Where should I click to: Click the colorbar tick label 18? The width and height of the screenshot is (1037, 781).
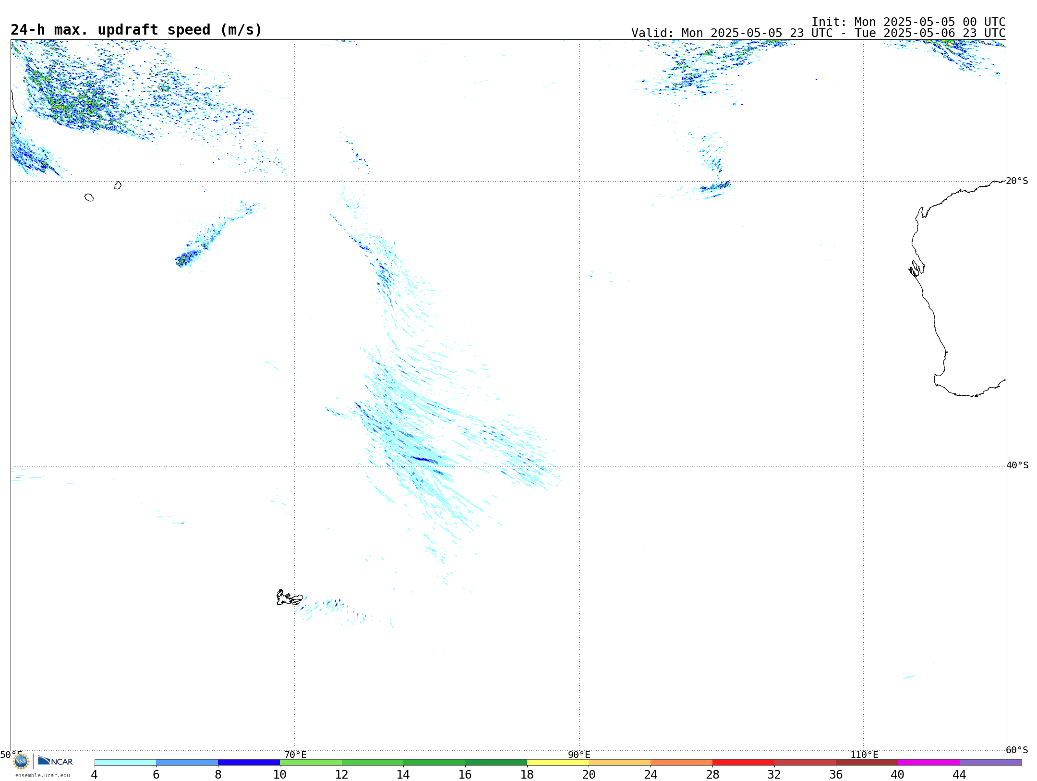(x=527, y=774)
